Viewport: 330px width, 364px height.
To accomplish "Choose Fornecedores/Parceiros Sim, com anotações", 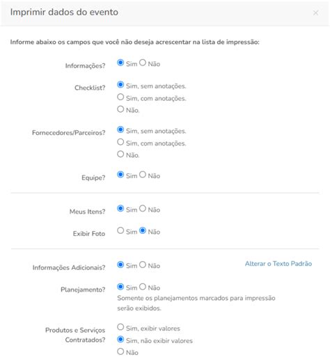I will tap(120, 142).
